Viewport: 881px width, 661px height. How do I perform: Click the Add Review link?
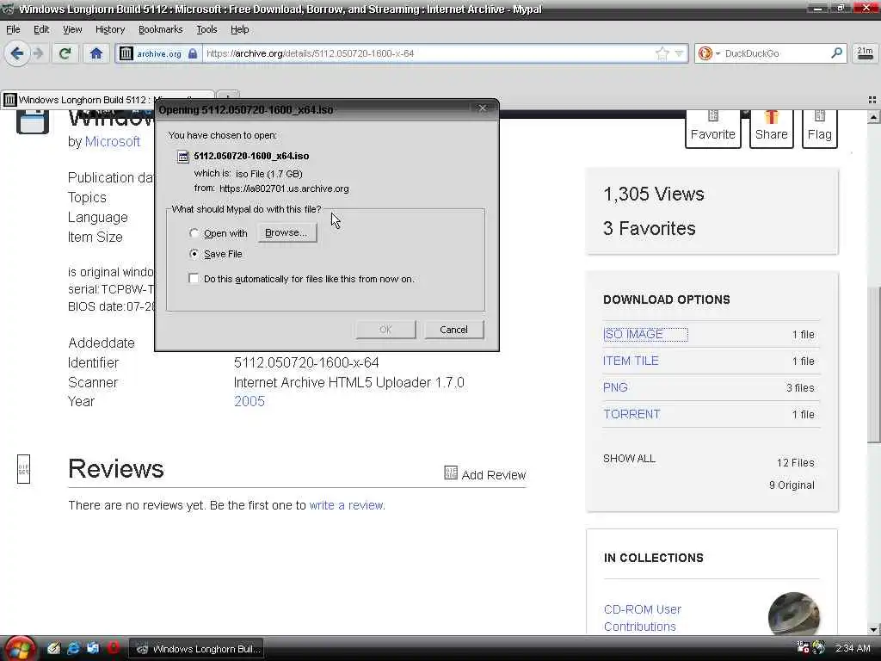coord(494,475)
